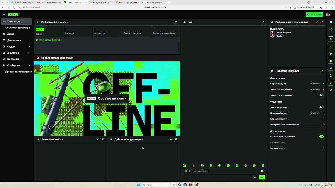Open the profile avatar menu in the header
The image size is (335, 188).
click(328, 14)
